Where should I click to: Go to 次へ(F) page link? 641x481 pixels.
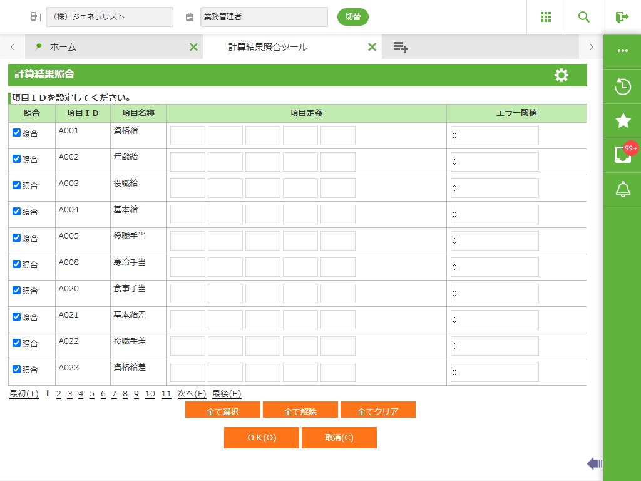pos(192,394)
